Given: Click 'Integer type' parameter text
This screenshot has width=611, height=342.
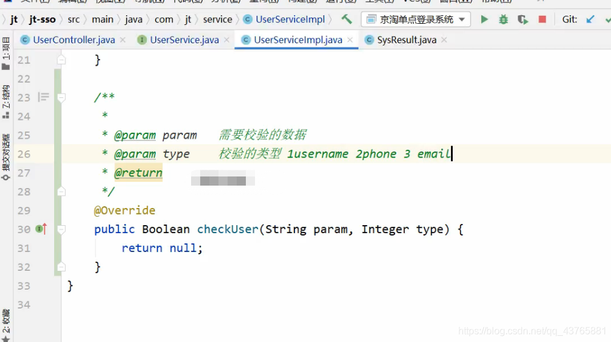Looking at the screenshot, I should click(x=402, y=229).
